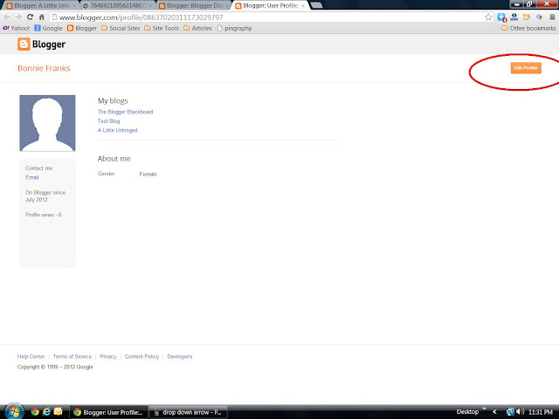Image resolution: width=559 pixels, height=419 pixels.
Task: Open a new browser tab
Action: click(317, 5)
